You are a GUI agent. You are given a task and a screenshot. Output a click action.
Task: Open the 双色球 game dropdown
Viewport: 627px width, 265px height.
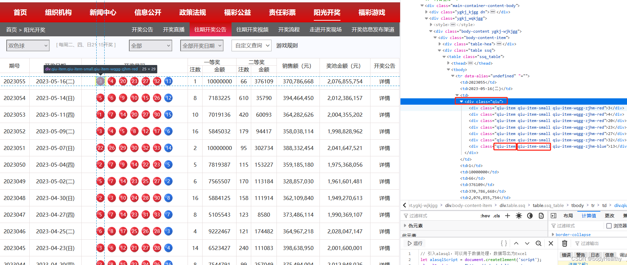coord(28,46)
